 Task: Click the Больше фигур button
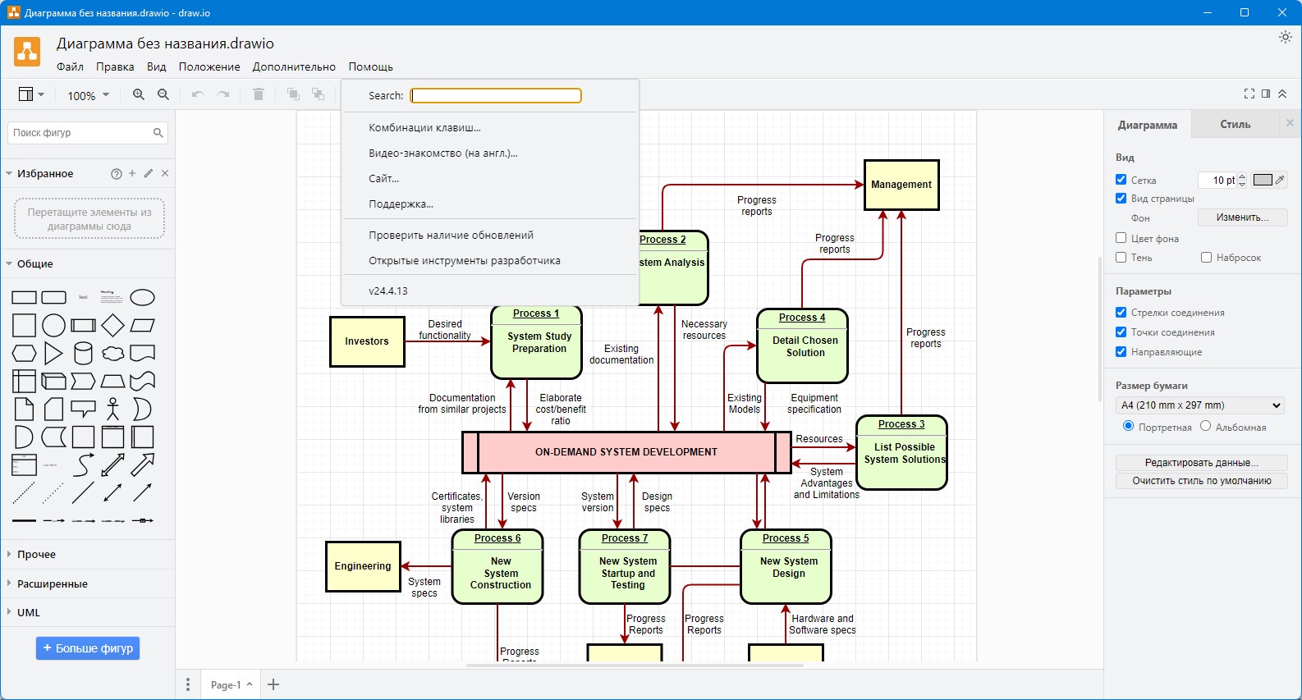[88, 648]
